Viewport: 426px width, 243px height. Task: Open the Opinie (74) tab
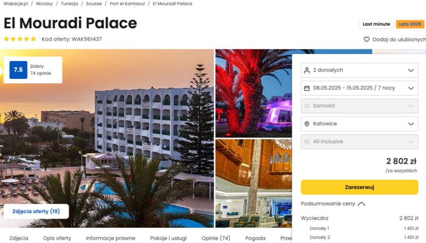(216, 238)
